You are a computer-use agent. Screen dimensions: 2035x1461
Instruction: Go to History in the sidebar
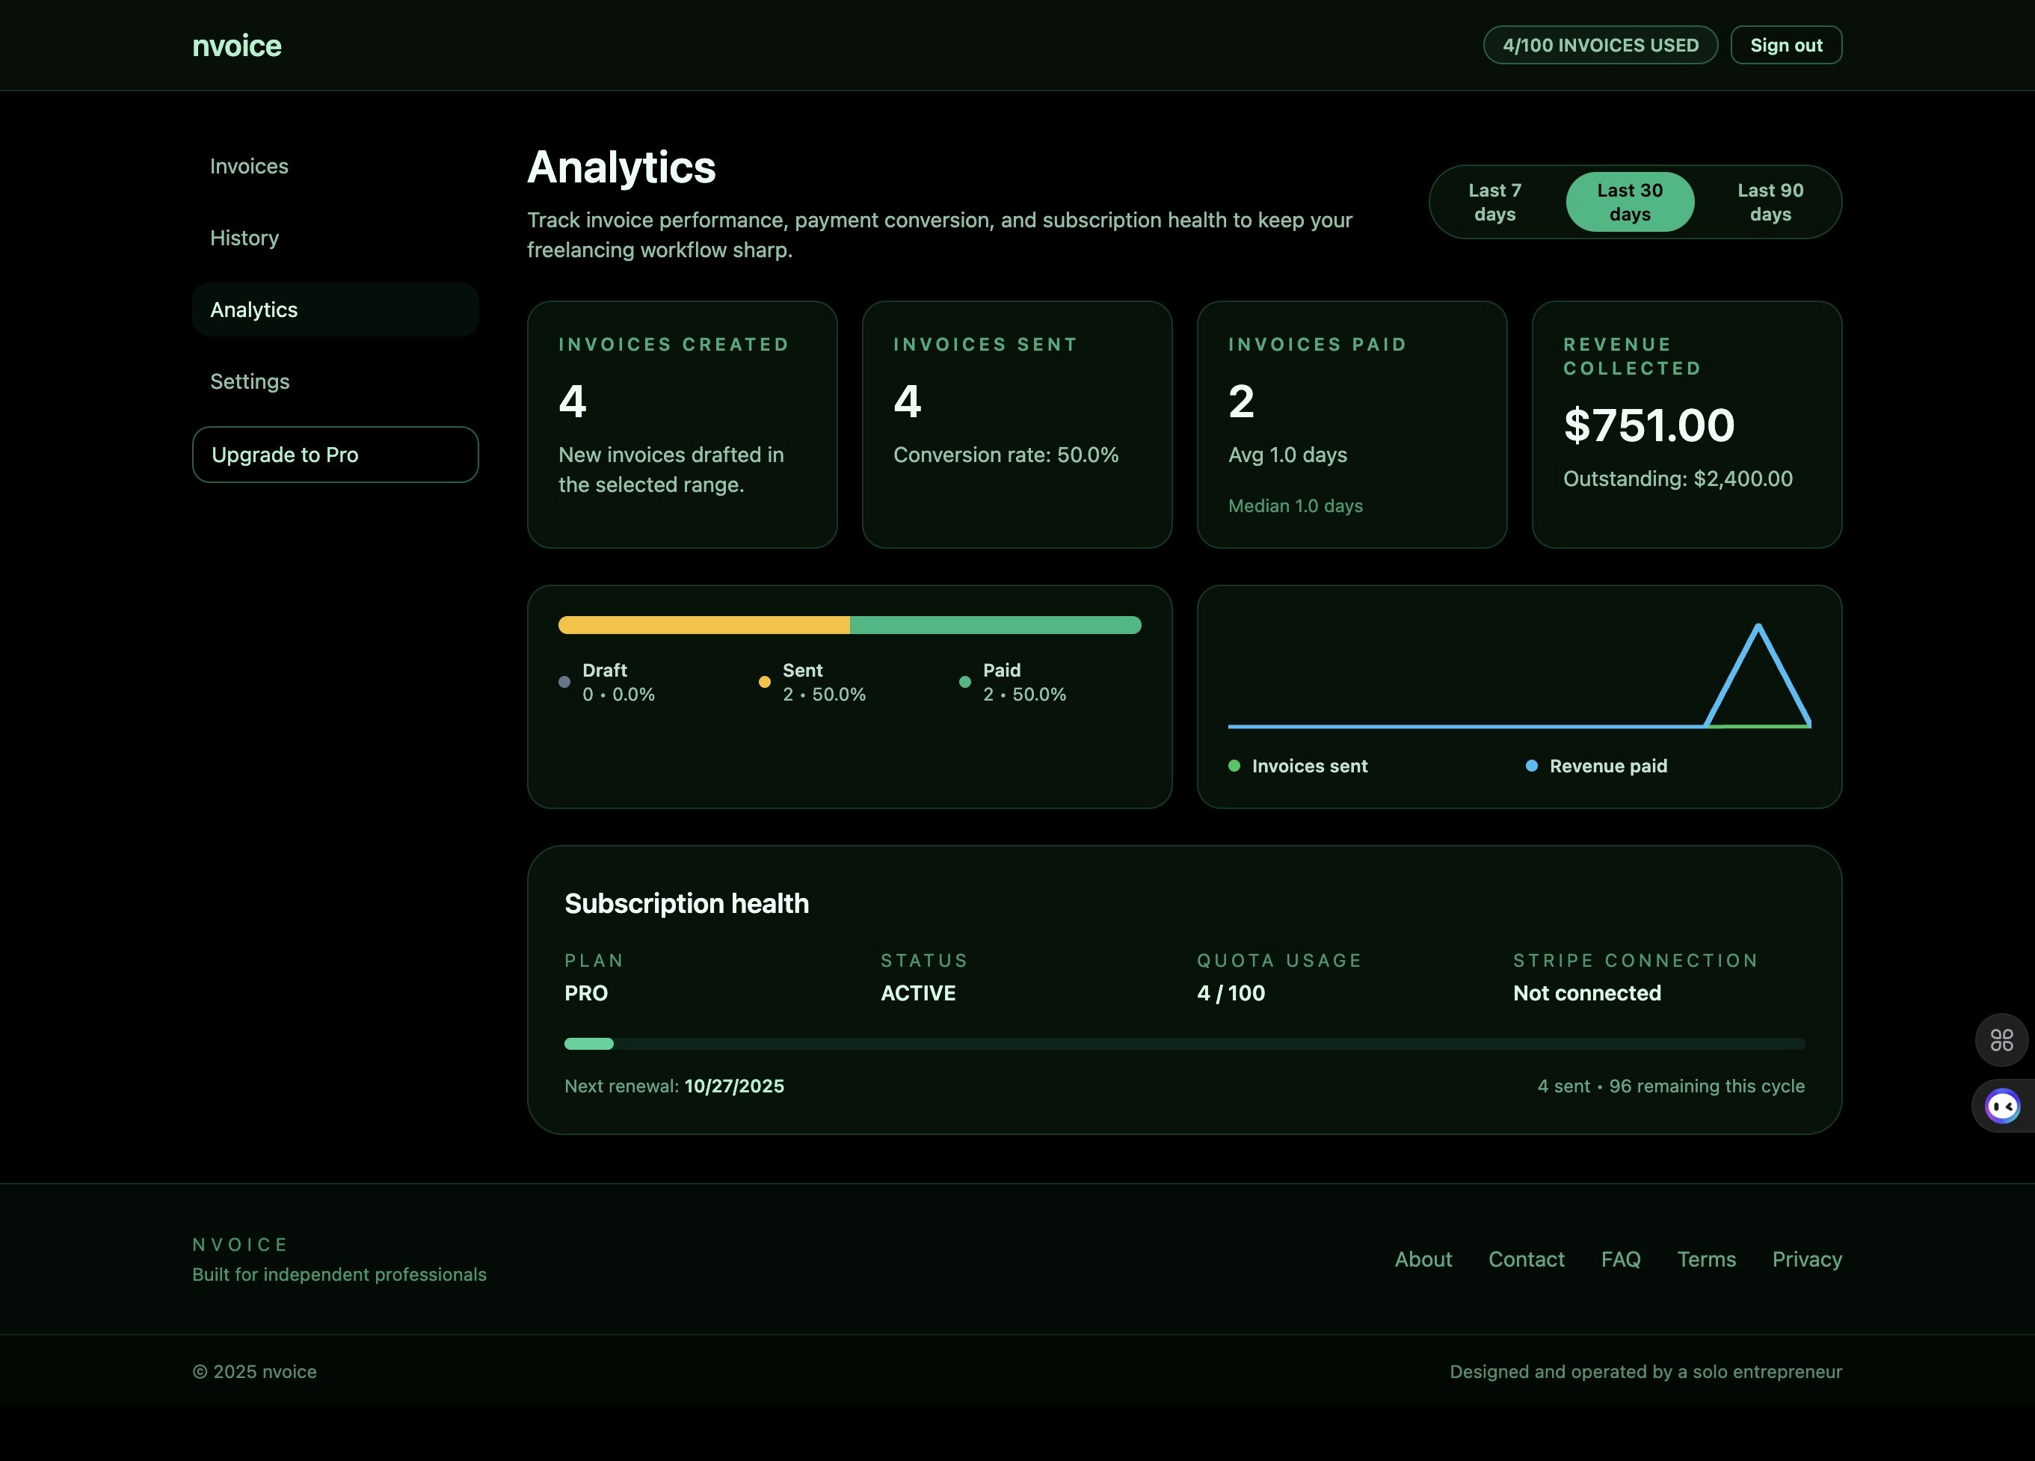point(244,238)
